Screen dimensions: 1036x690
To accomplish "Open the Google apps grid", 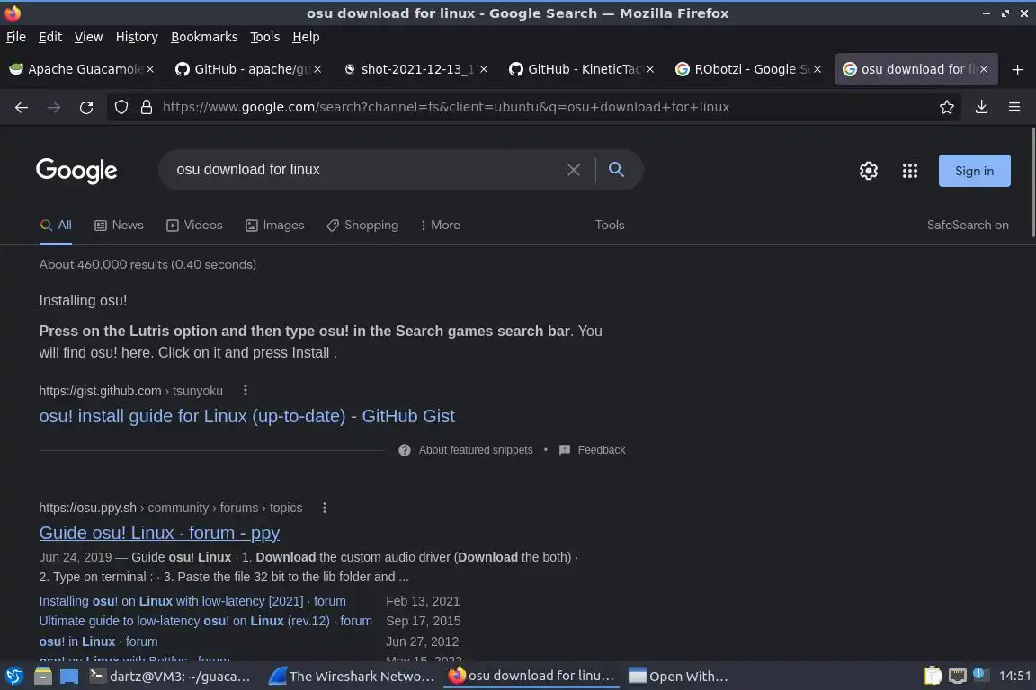I will click(x=910, y=171).
